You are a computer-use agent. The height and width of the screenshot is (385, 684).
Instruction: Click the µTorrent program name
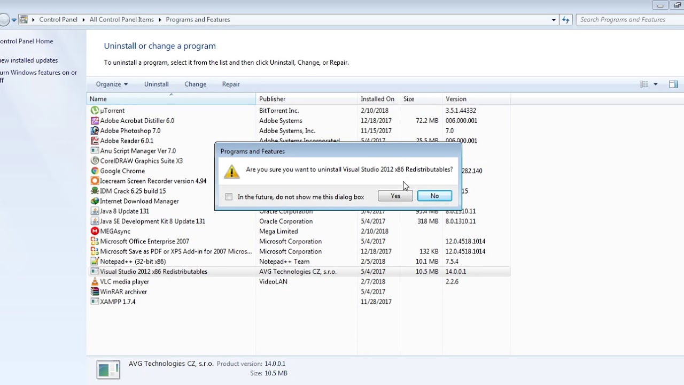(112, 111)
